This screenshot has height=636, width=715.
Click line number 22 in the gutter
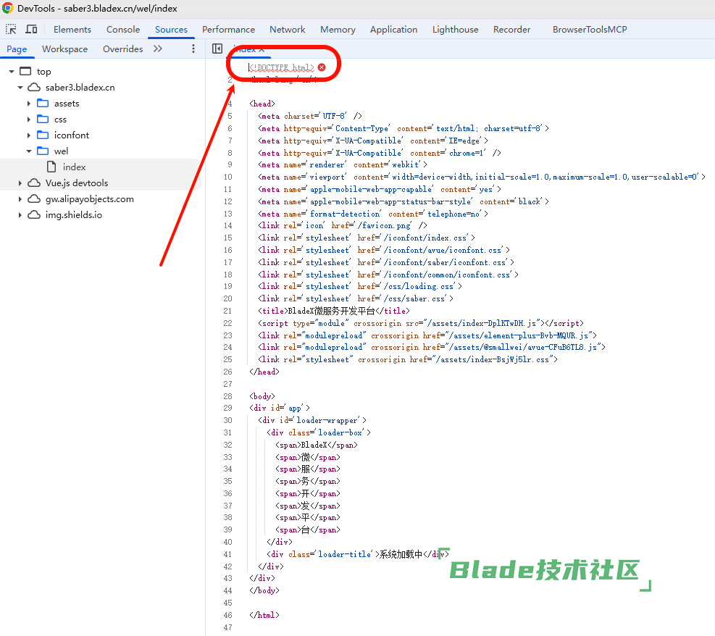point(228,323)
